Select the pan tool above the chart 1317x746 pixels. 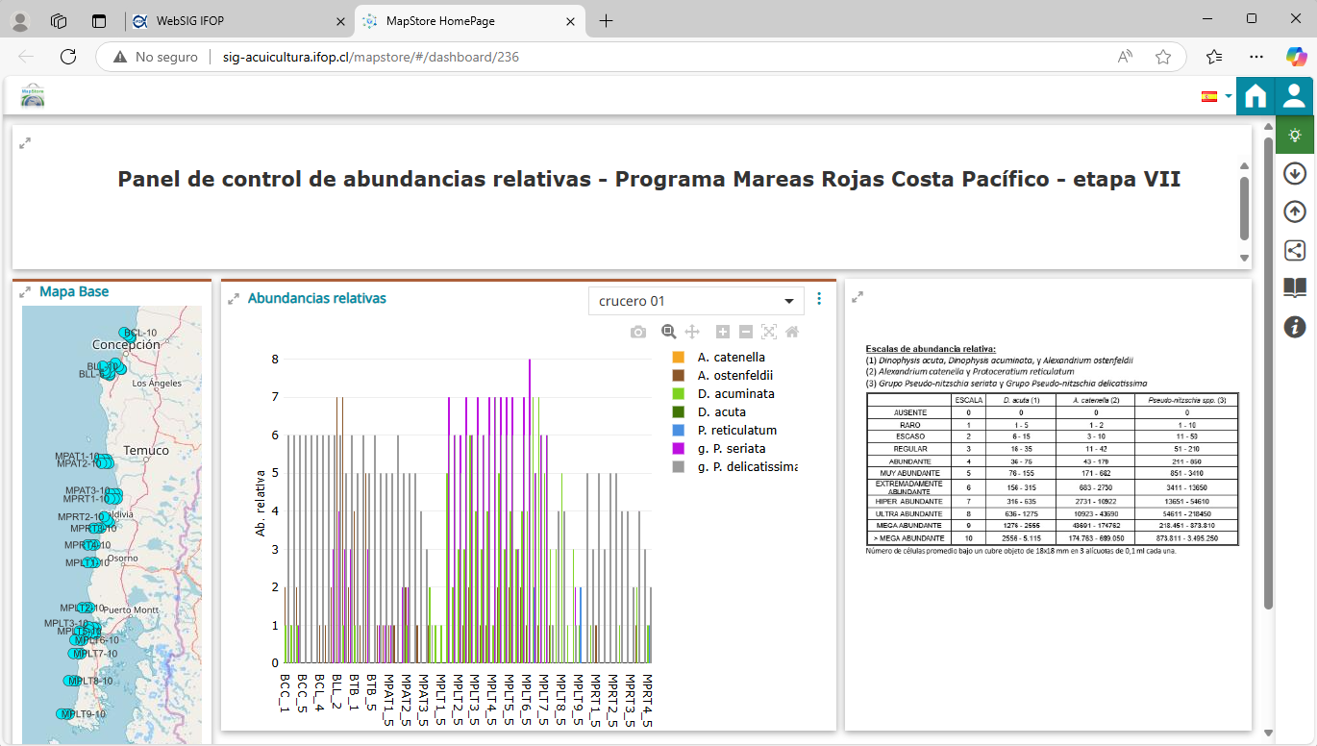pos(692,332)
